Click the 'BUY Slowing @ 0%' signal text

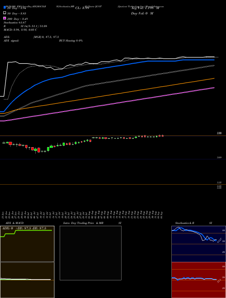71,41
